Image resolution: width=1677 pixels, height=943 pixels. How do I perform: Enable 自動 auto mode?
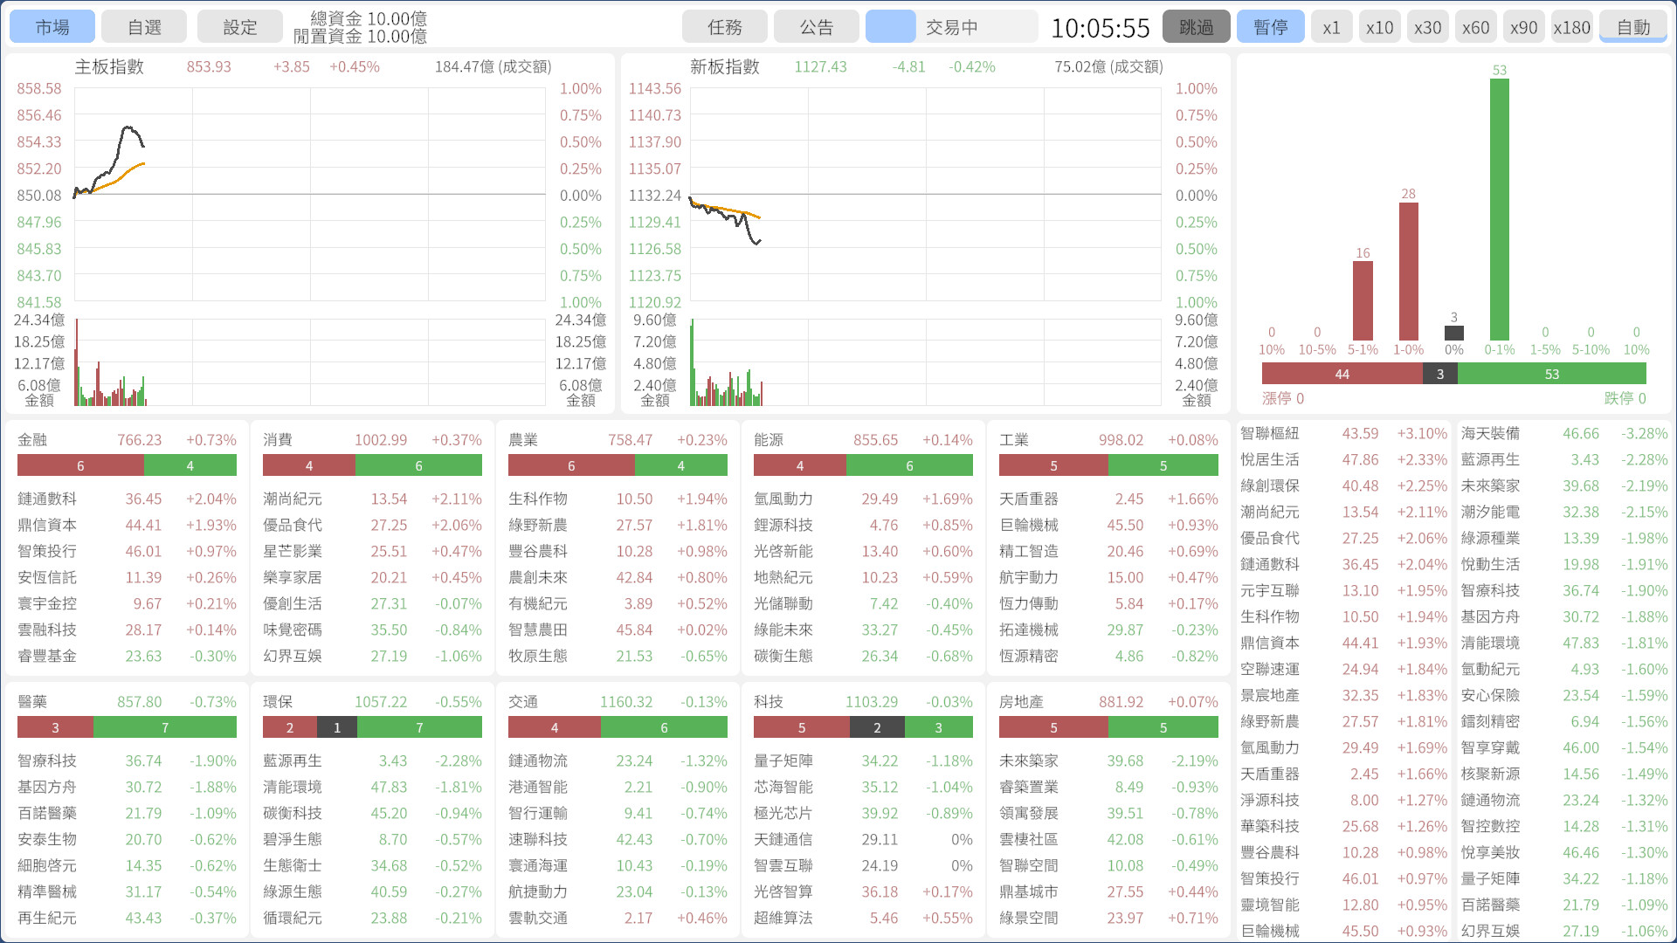click(1632, 27)
